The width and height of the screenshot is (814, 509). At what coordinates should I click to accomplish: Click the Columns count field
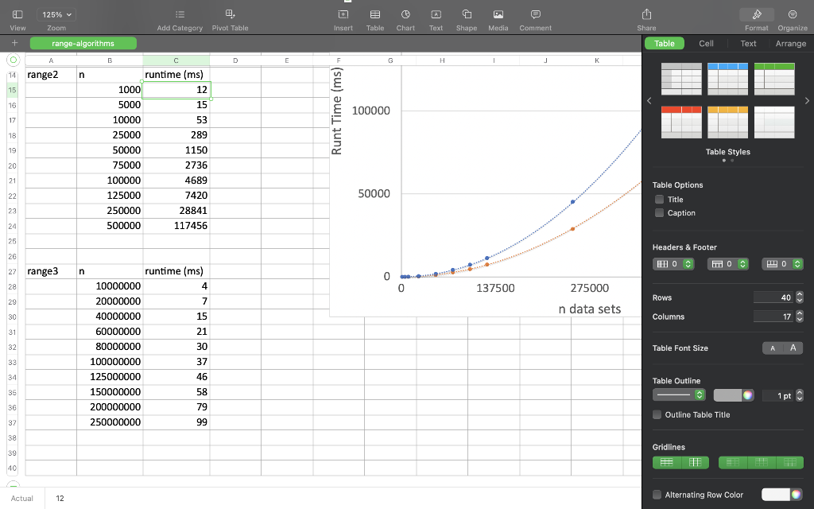click(773, 317)
